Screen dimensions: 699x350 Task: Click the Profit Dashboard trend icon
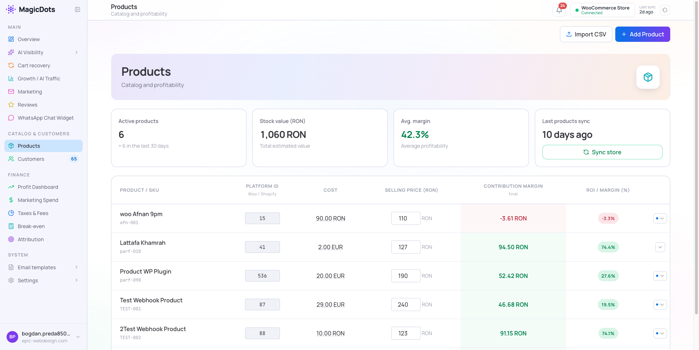[11, 187]
